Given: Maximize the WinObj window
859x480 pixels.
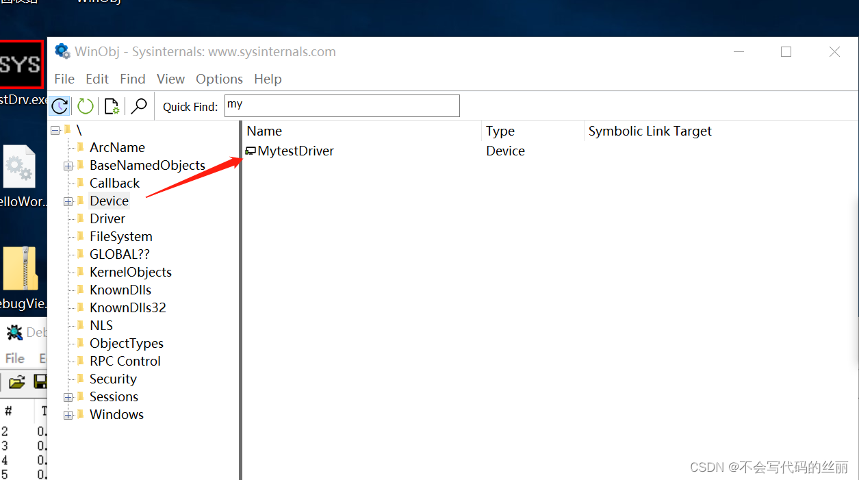Looking at the screenshot, I should click(786, 51).
